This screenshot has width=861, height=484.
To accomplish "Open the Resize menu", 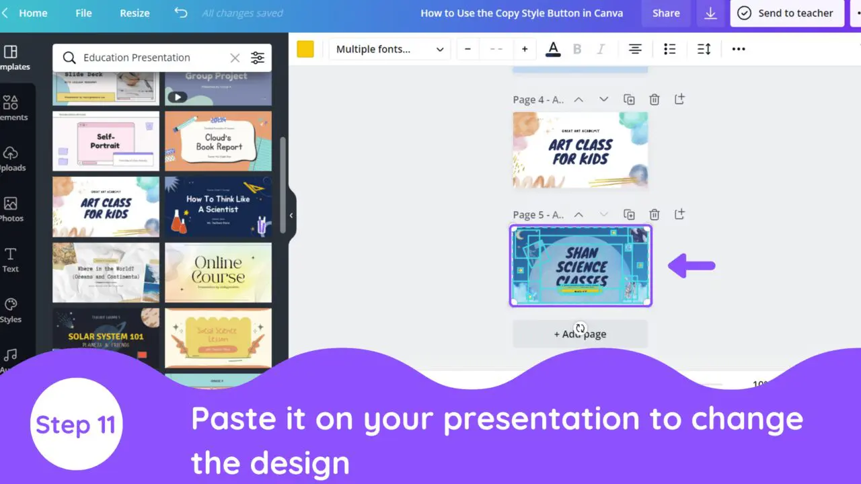I will [135, 13].
